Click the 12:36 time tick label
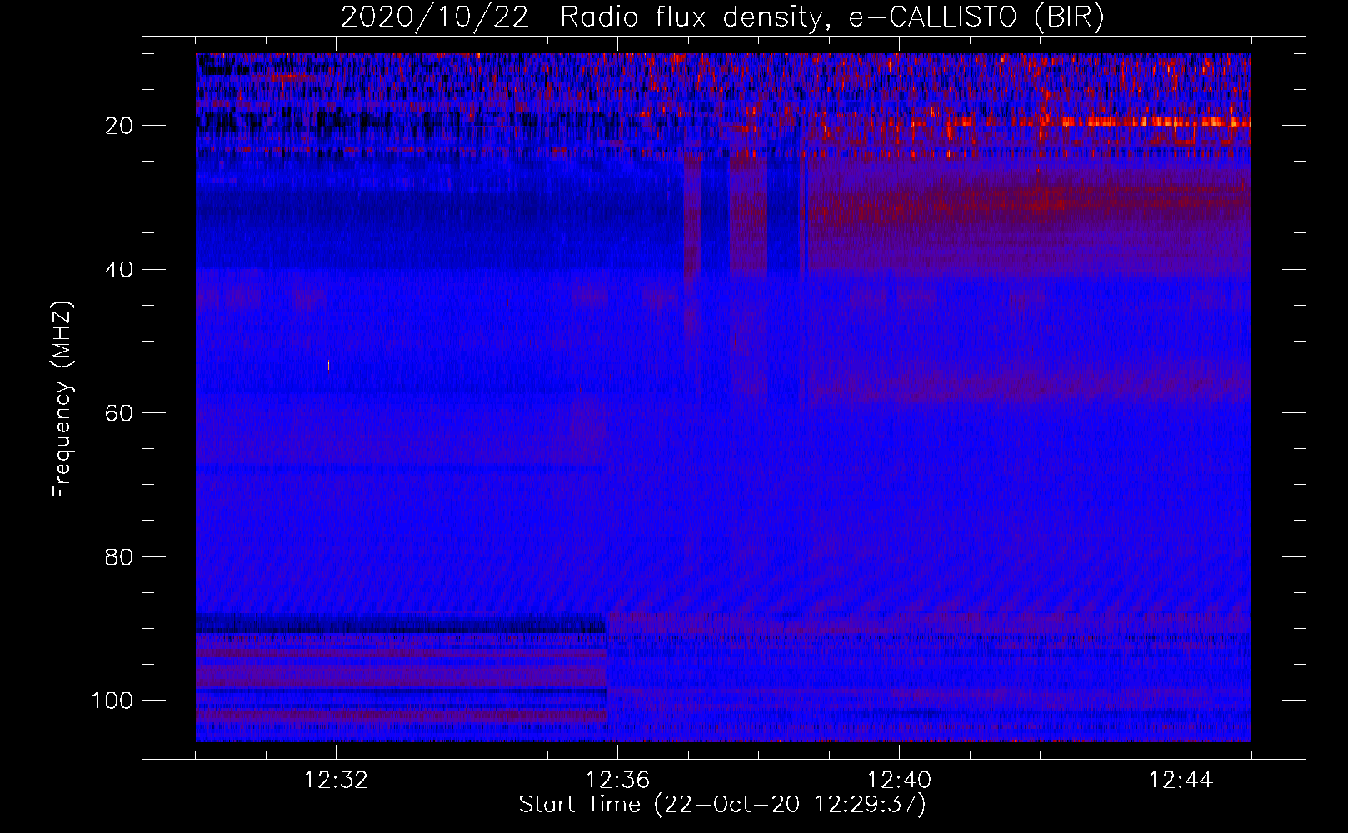The image size is (1348, 833). pyautogui.click(x=617, y=781)
